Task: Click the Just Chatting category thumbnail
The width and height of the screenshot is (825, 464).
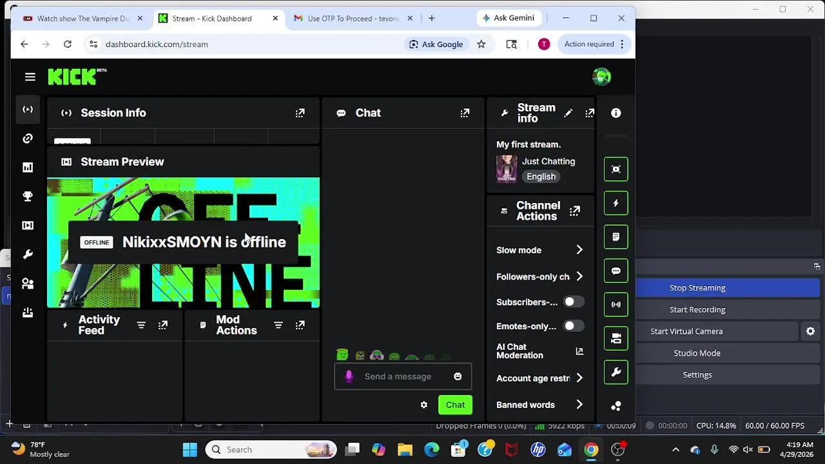Action: click(507, 169)
